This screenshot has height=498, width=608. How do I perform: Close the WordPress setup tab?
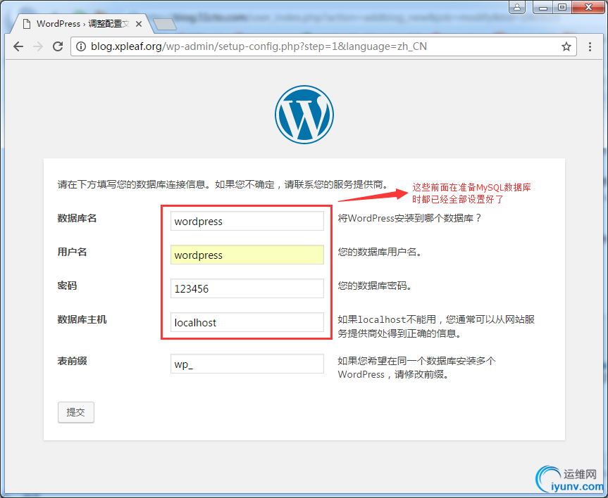pyautogui.click(x=138, y=24)
